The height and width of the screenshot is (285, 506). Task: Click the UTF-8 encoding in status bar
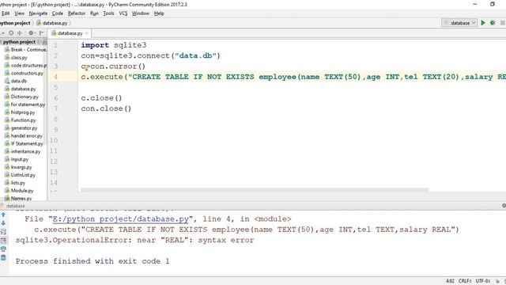483,281
